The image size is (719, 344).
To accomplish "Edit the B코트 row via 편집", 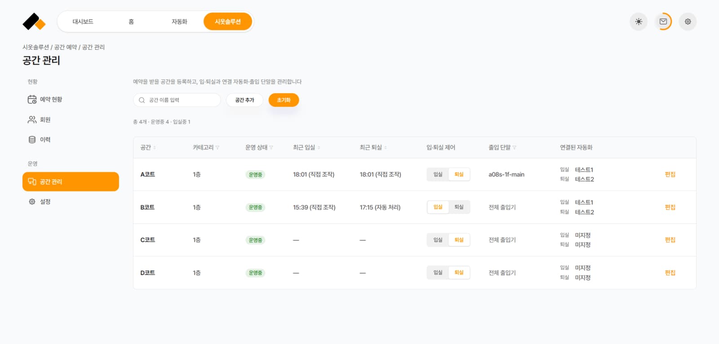I will tap(670, 207).
